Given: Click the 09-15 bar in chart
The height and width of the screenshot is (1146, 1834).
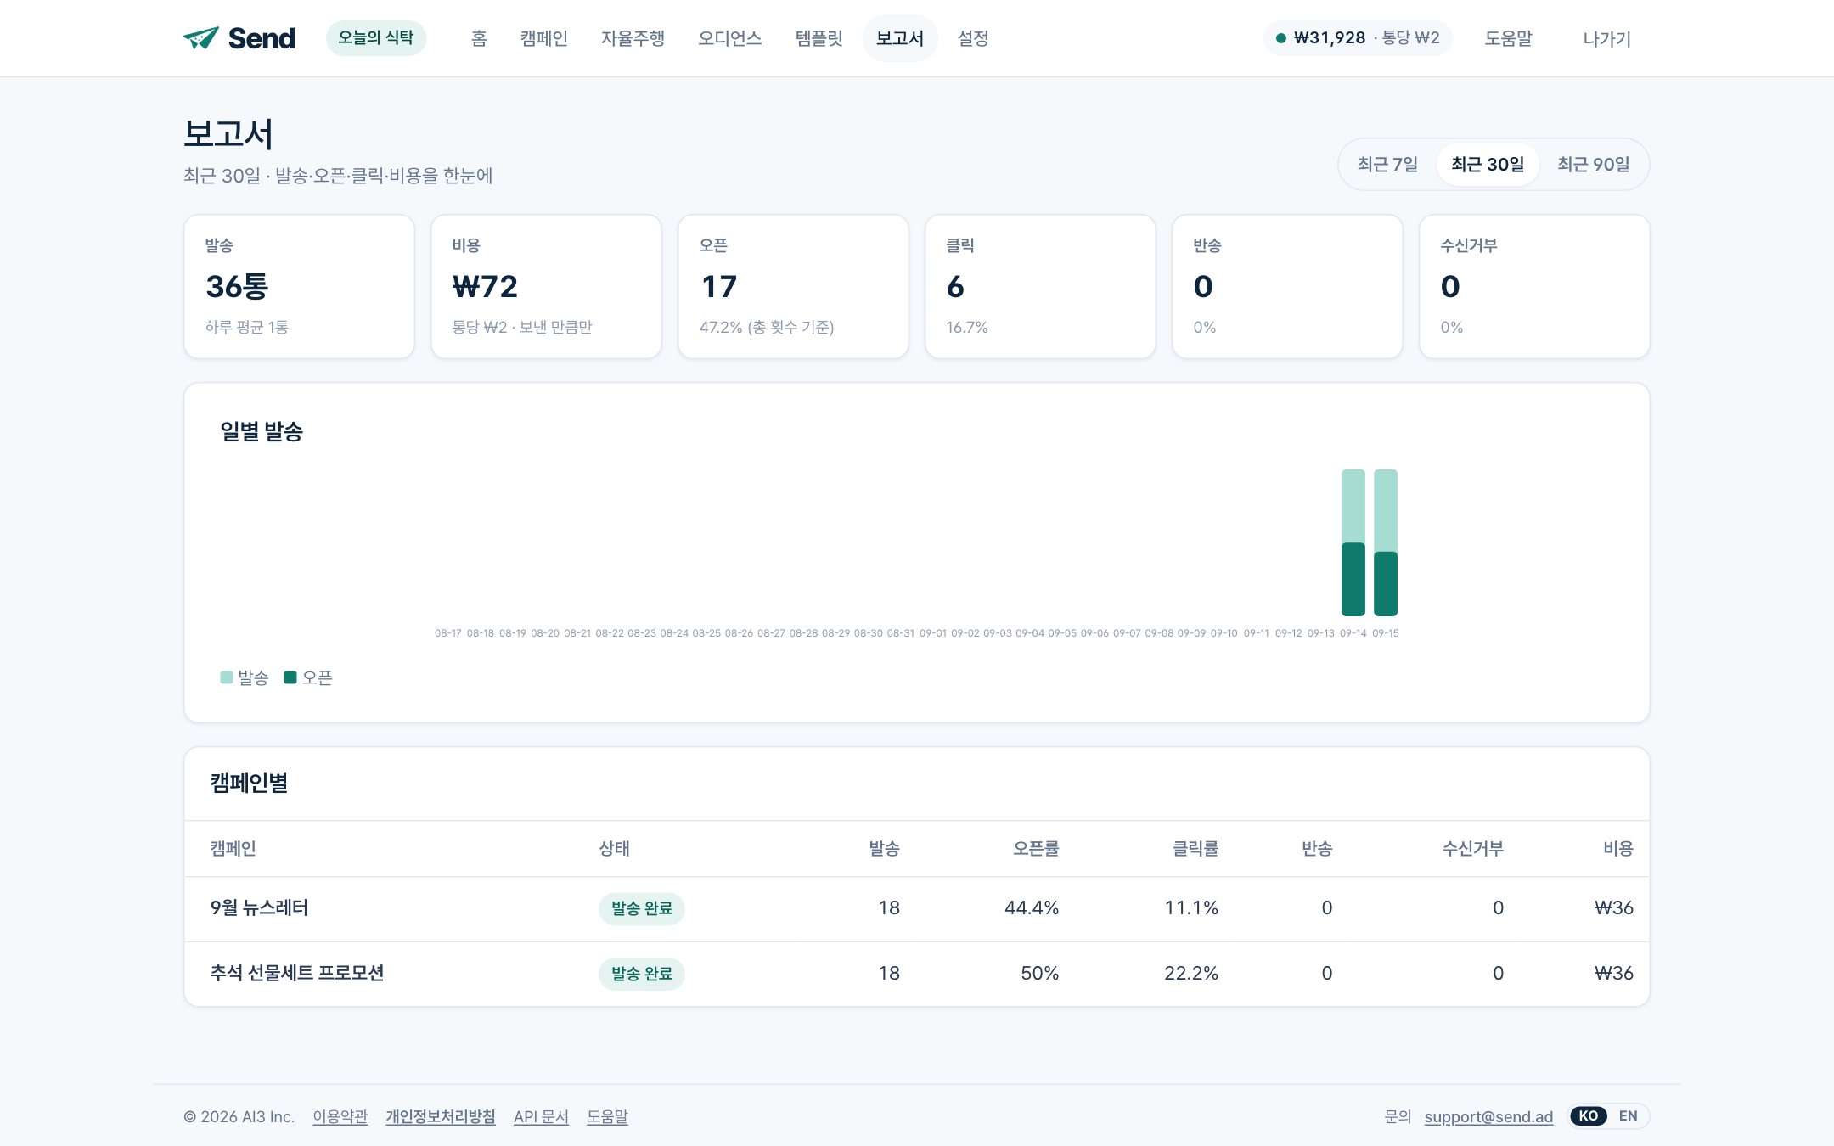Looking at the screenshot, I should coord(1386,542).
